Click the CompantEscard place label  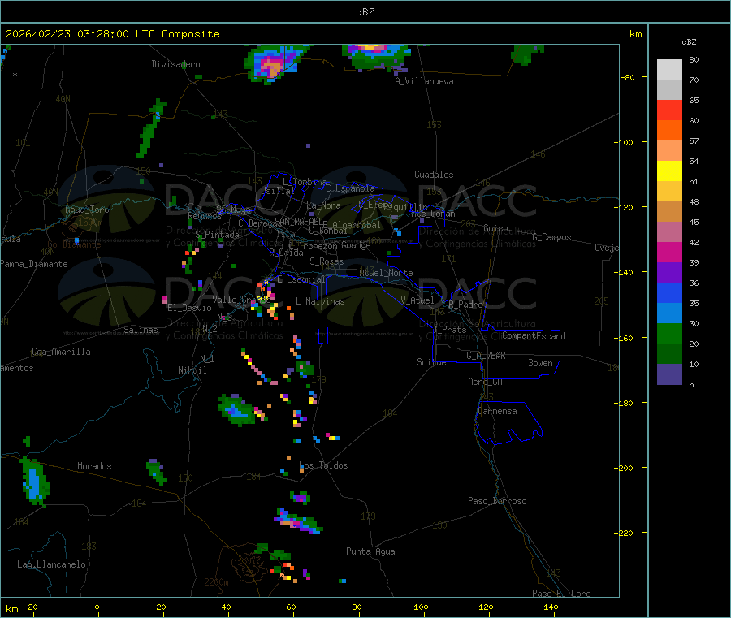pos(534,336)
